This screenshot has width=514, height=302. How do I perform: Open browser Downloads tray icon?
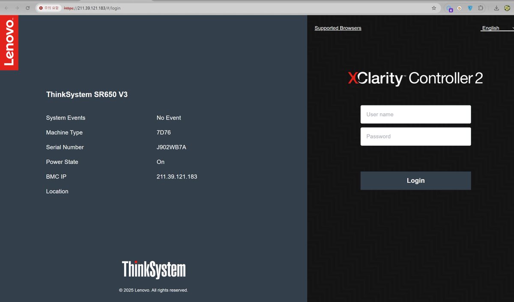[496, 8]
